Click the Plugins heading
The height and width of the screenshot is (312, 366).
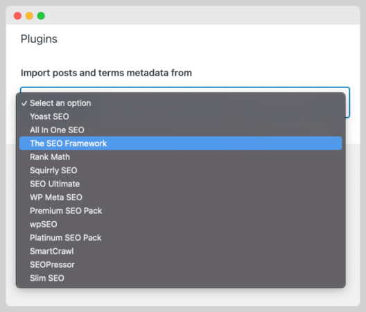[39, 39]
